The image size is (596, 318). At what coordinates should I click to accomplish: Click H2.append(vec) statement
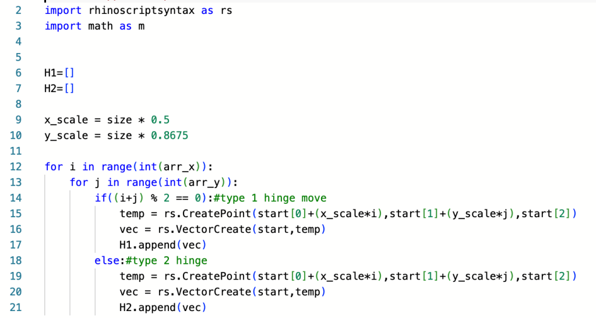163,308
